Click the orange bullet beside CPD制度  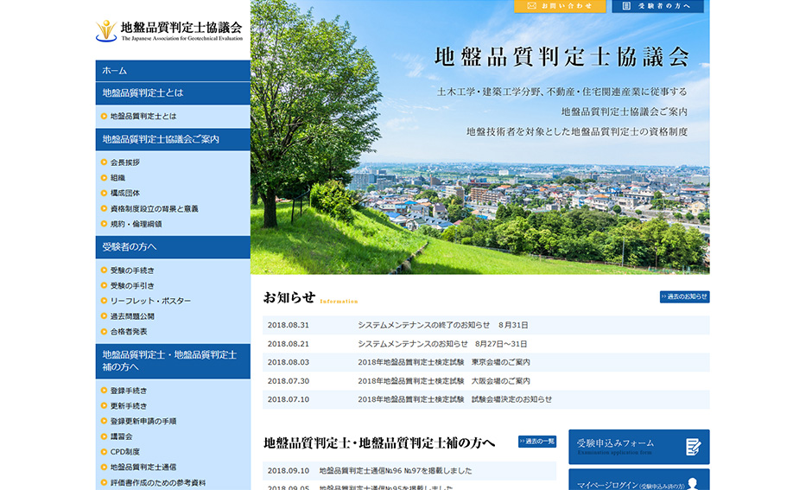point(104,452)
